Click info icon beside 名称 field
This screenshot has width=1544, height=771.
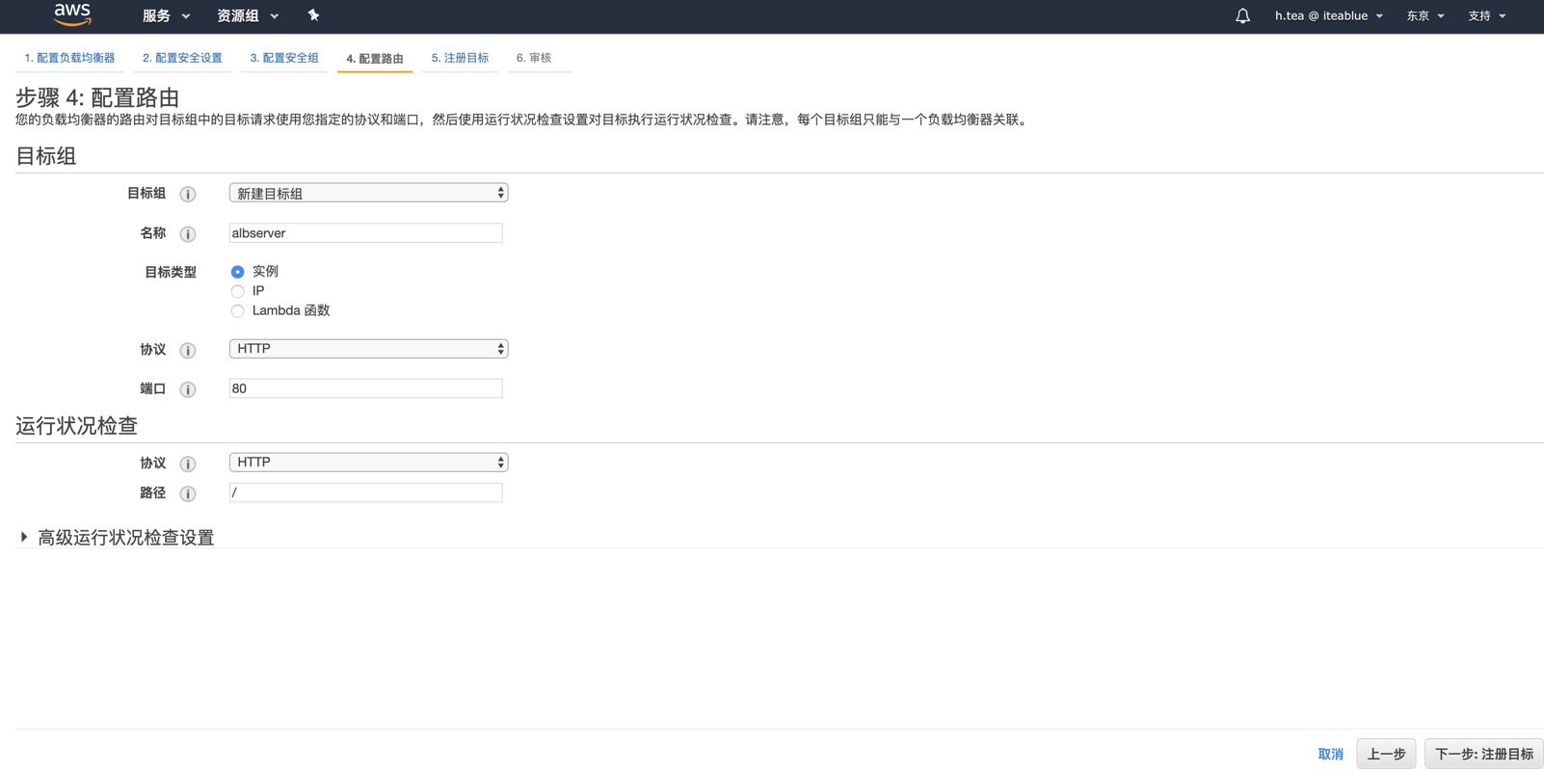pyautogui.click(x=188, y=234)
